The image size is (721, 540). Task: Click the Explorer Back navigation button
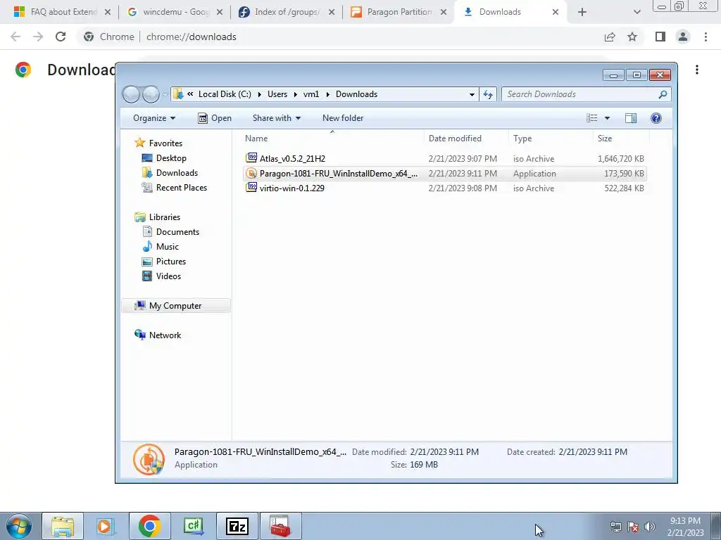(x=131, y=94)
